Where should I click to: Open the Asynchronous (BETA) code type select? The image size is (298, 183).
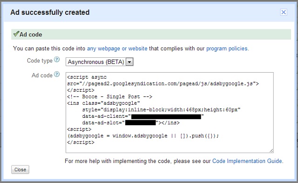100,62
